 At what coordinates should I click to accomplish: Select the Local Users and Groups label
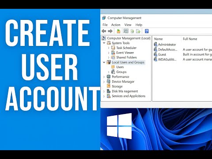coord(128,62)
